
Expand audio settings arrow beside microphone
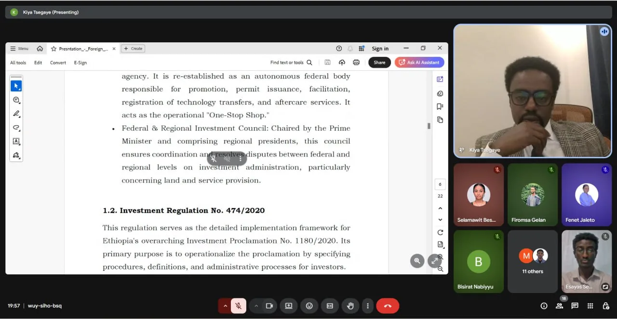(x=225, y=306)
